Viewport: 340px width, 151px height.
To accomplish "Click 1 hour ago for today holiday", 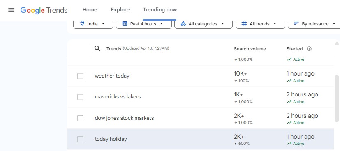I will 300,137.
